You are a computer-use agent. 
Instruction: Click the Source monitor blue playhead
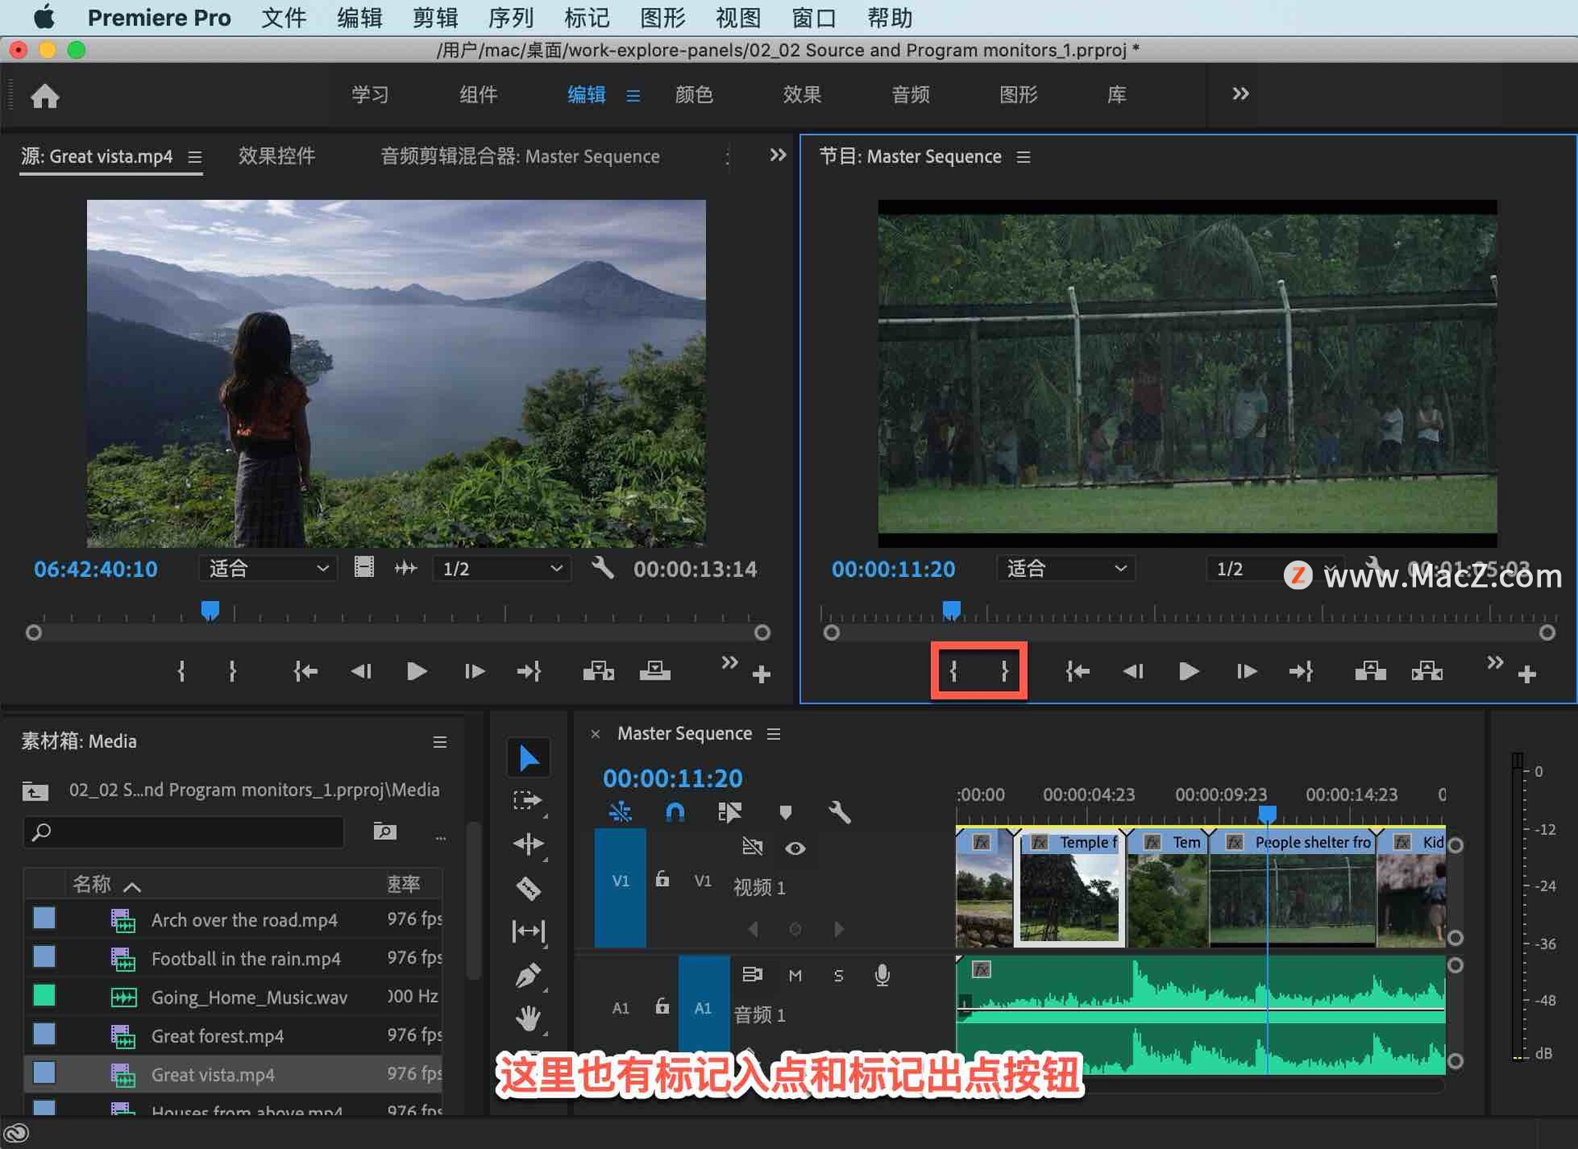point(210,610)
